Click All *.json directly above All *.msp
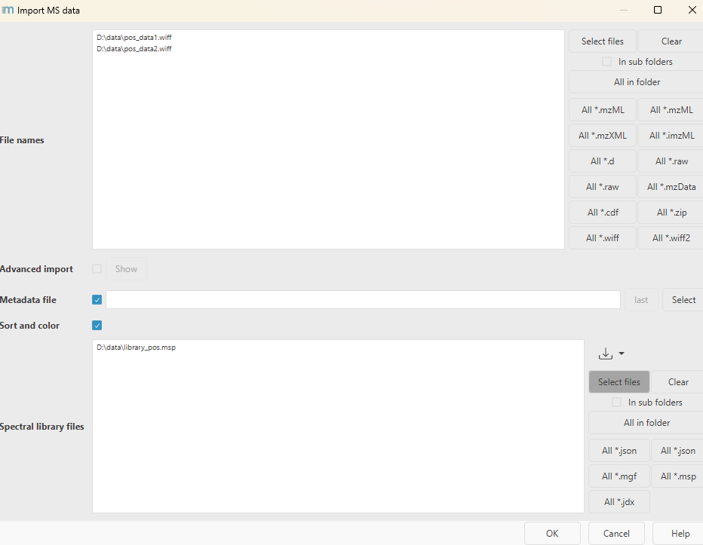 pos(678,451)
